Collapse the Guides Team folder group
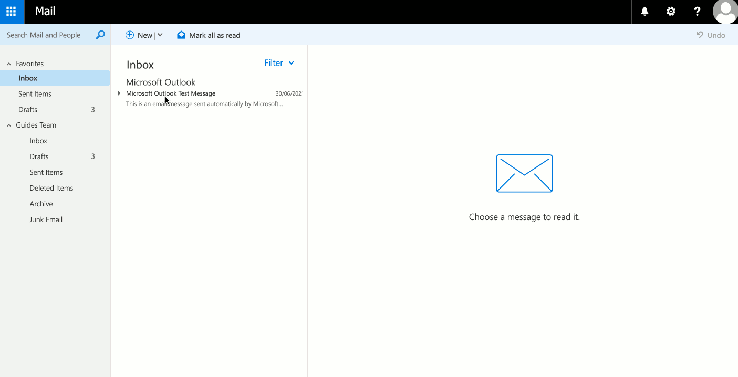This screenshot has width=738, height=377. click(x=8, y=125)
